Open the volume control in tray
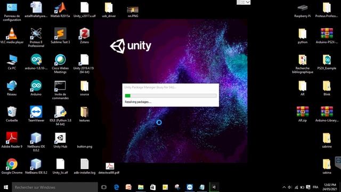 coord(290,187)
